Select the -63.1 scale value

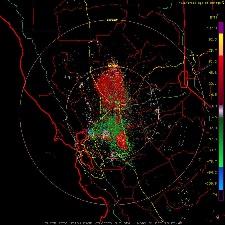click(212, 150)
